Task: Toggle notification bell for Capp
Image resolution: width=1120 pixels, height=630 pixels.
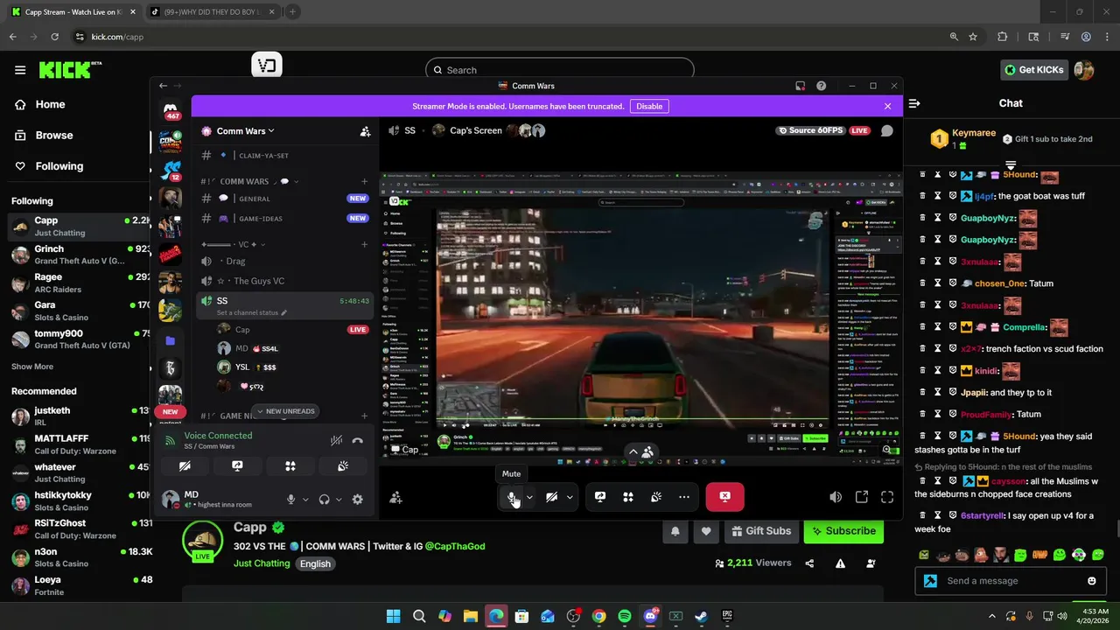Action: [675, 531]
